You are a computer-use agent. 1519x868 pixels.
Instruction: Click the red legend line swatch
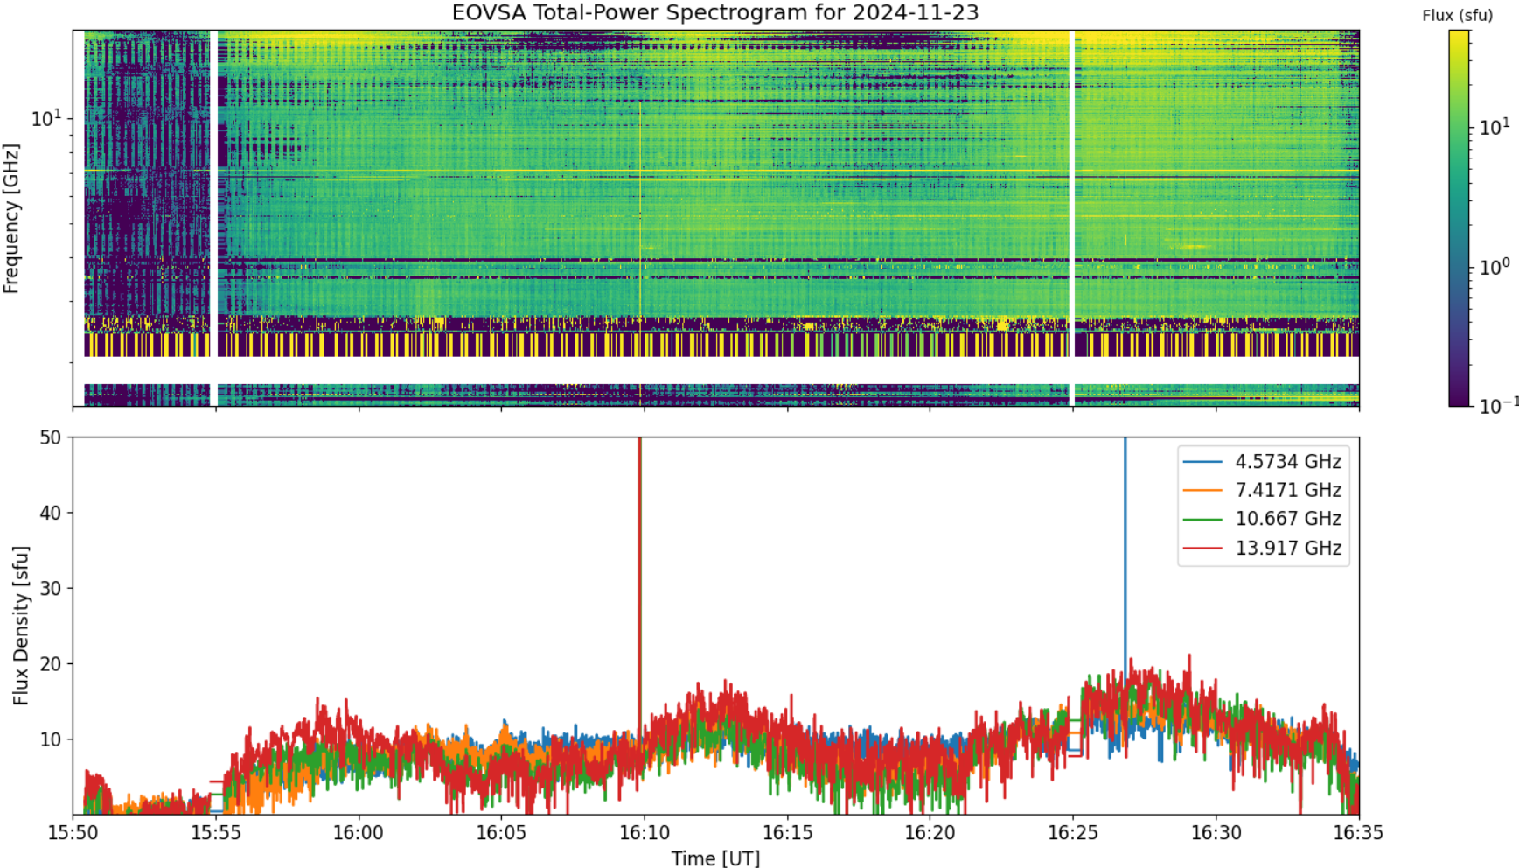pos(1202,549)
